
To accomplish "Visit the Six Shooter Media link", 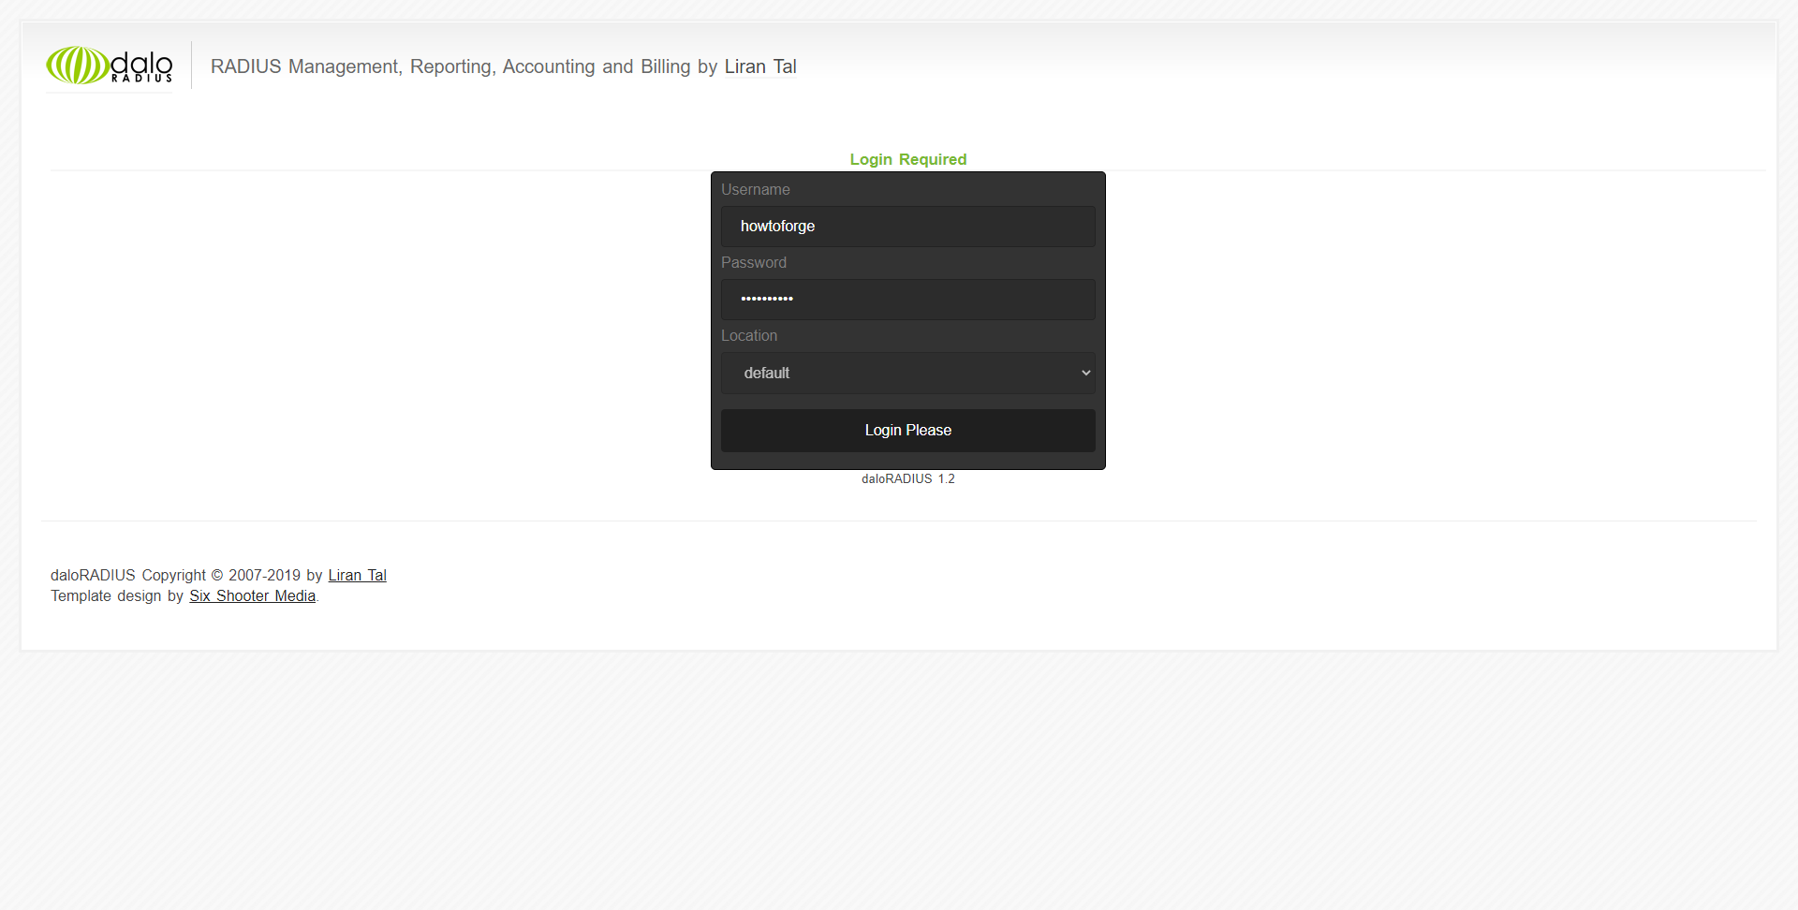I will tap(252, 595).
